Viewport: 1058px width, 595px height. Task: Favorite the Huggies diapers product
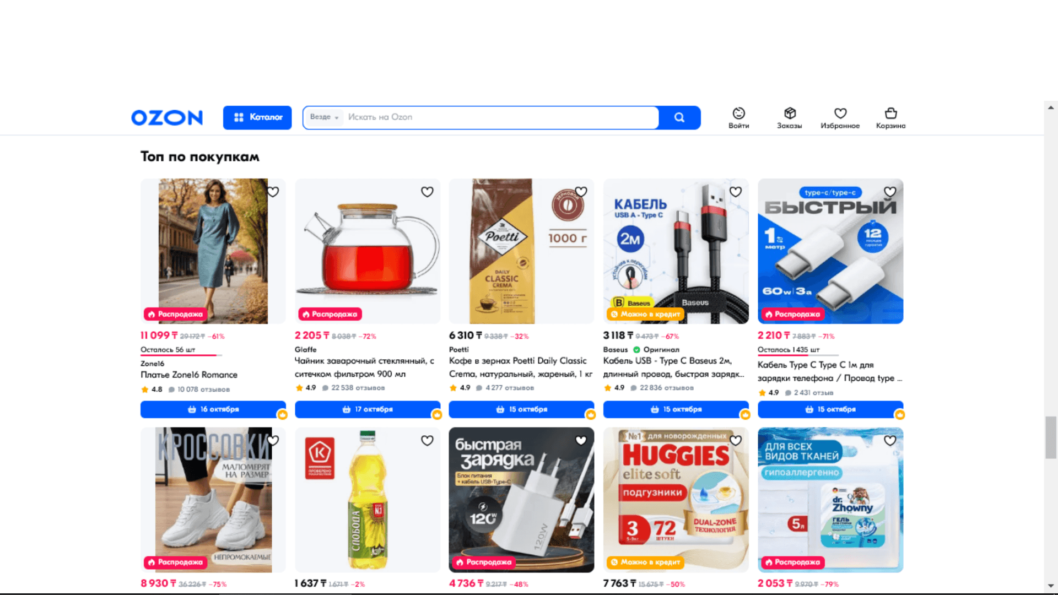736,441
